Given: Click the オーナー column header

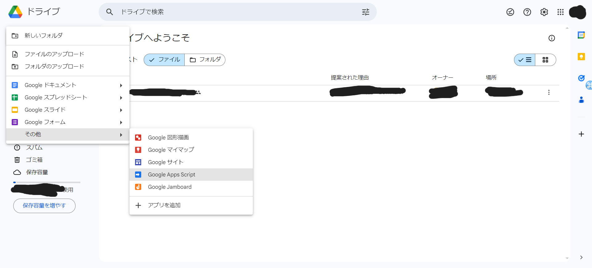Looking at the screenshot, I should tap(442, 78).
